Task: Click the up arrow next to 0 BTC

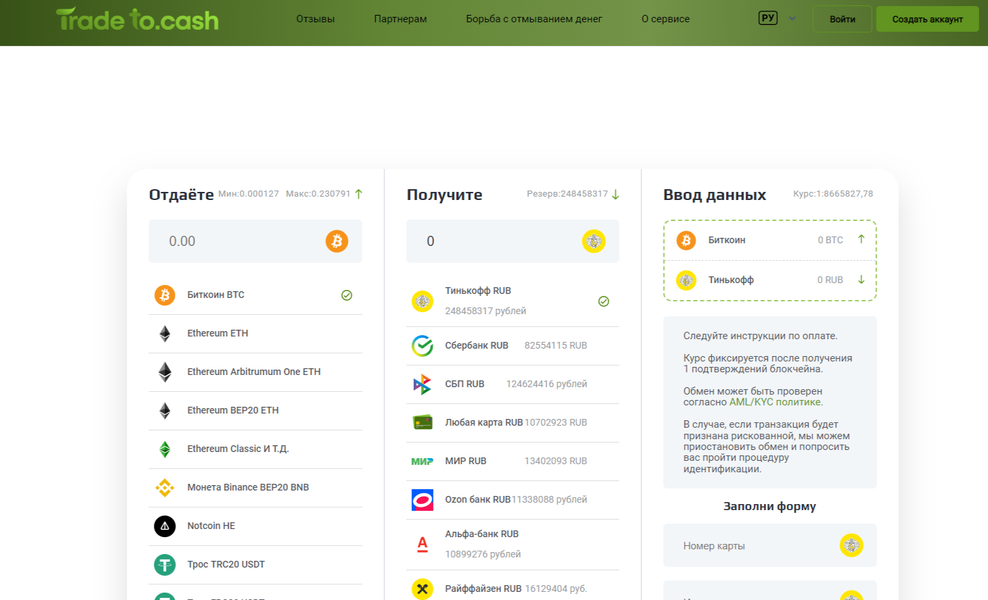Action: [862, 239]
